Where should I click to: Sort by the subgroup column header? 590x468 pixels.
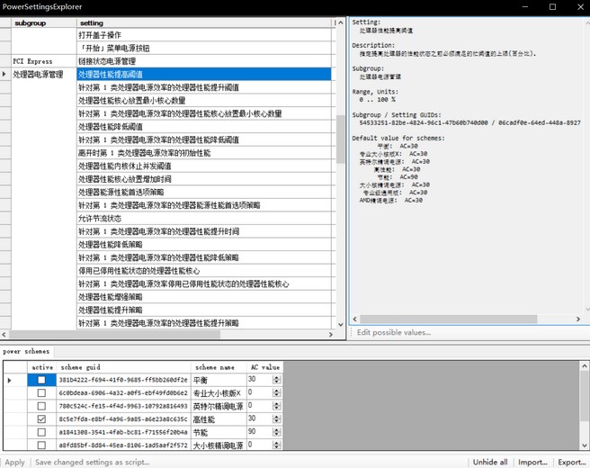42,22
